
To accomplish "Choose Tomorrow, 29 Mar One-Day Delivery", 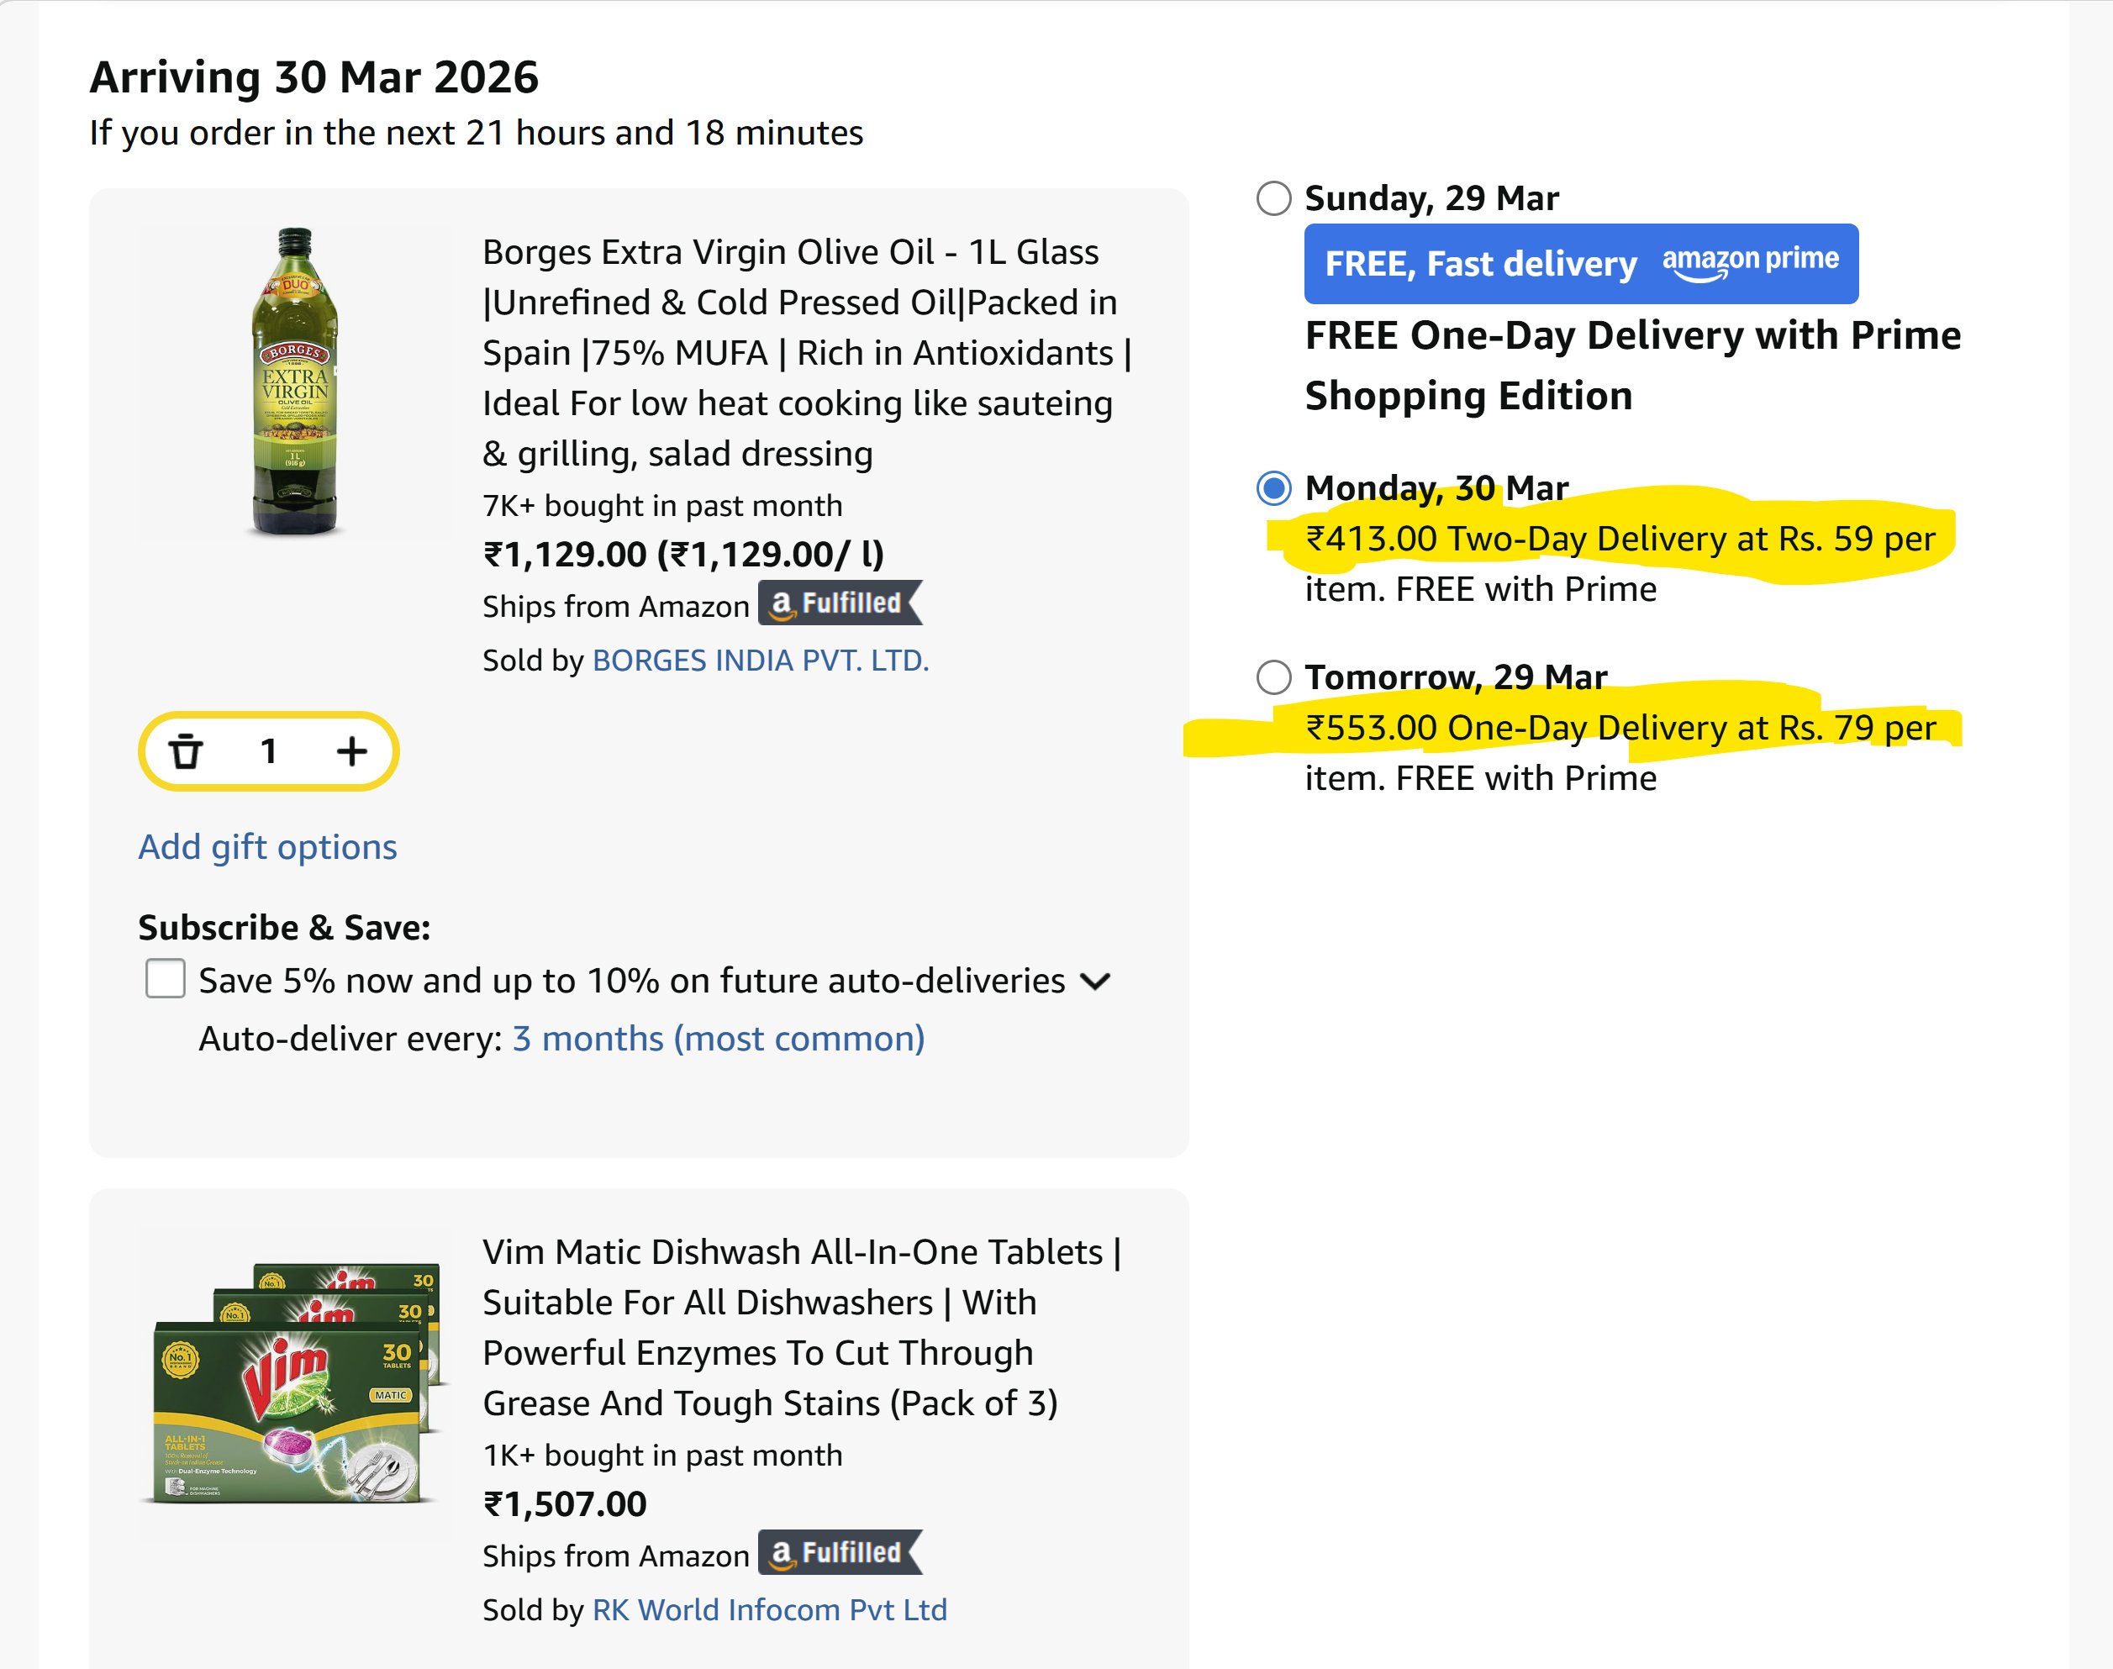I will pos(1273,677).
